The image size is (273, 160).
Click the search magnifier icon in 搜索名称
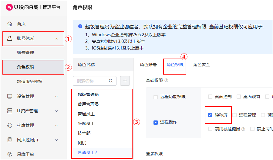(x=111, y=81)
